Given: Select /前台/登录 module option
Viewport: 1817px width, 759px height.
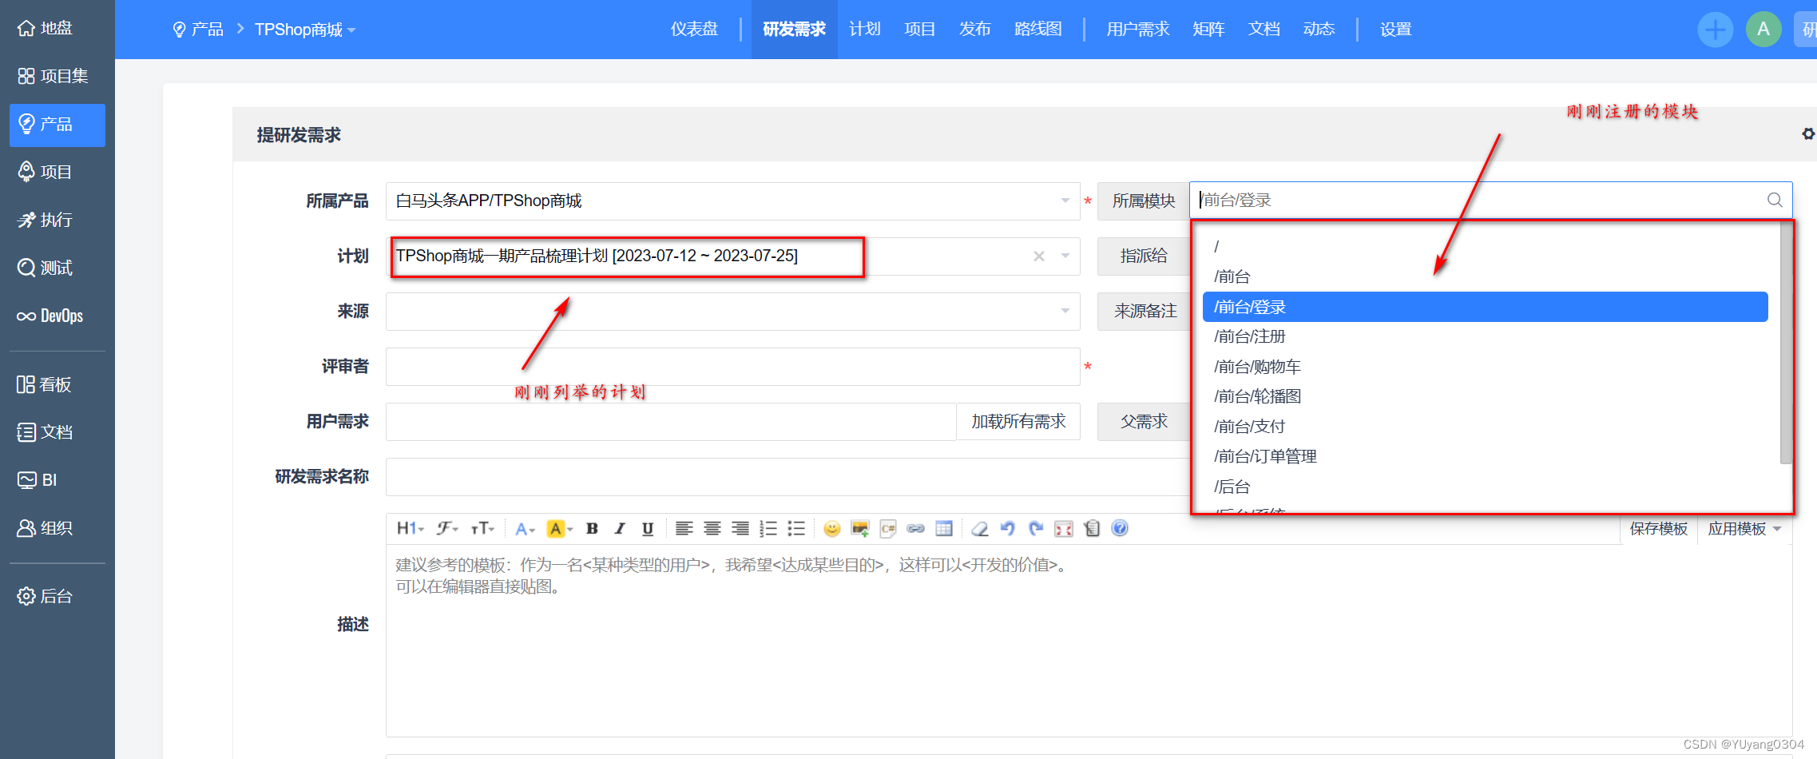Looking at the screenshot, I should (1485, 307).
